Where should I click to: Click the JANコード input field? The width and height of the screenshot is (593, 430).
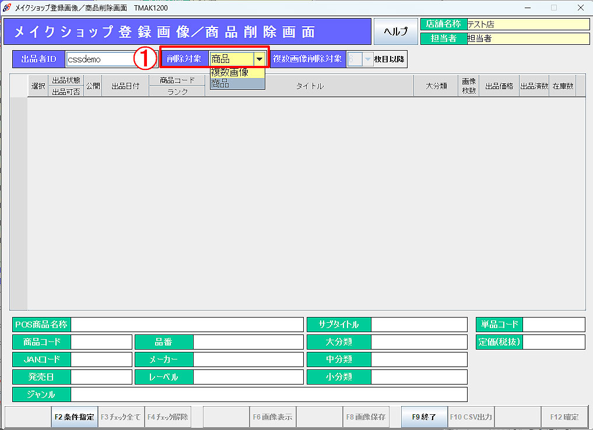click(x=101, y=359)
